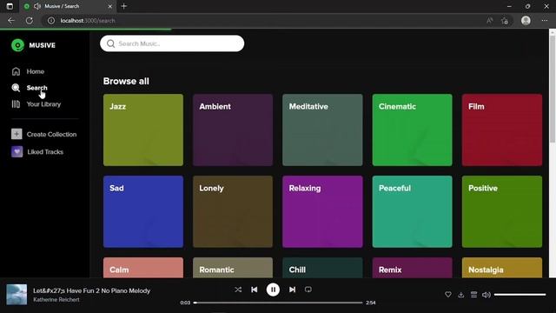The width and height of the screenshot is (556, 313).
Task: Pause the current track
Action: click(x=273, y=290)
